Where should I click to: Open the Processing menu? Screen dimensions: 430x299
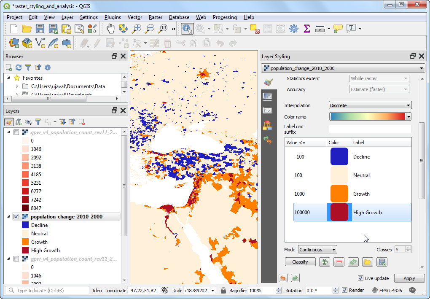click(x=225, y=17)
